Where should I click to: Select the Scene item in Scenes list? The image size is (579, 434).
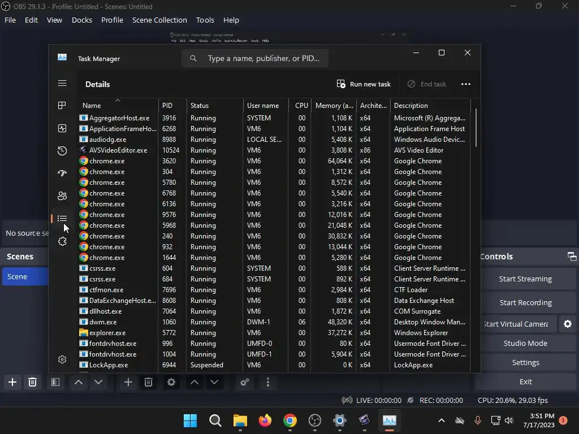(x=25, y=276)
